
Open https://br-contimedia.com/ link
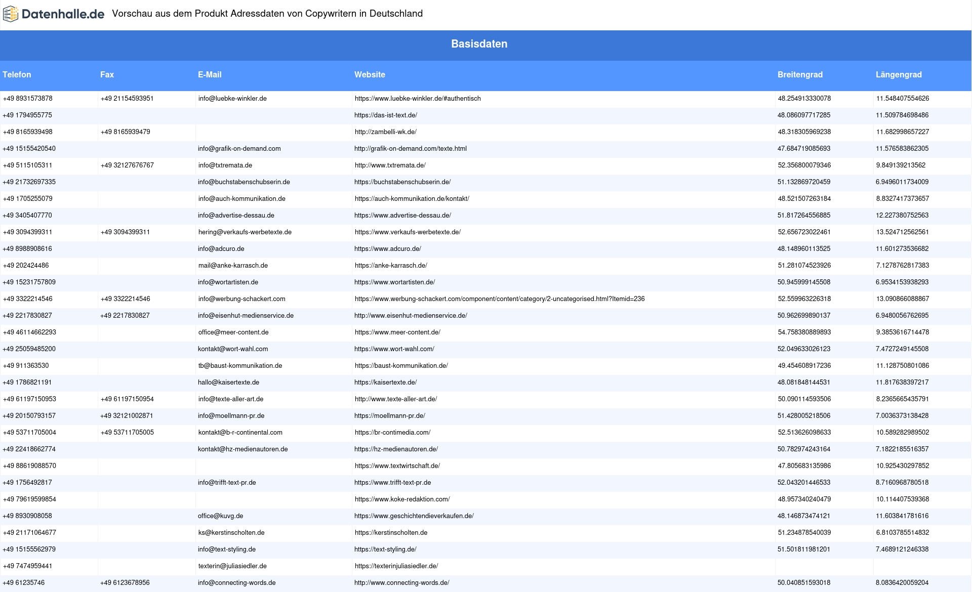point(393,433)
